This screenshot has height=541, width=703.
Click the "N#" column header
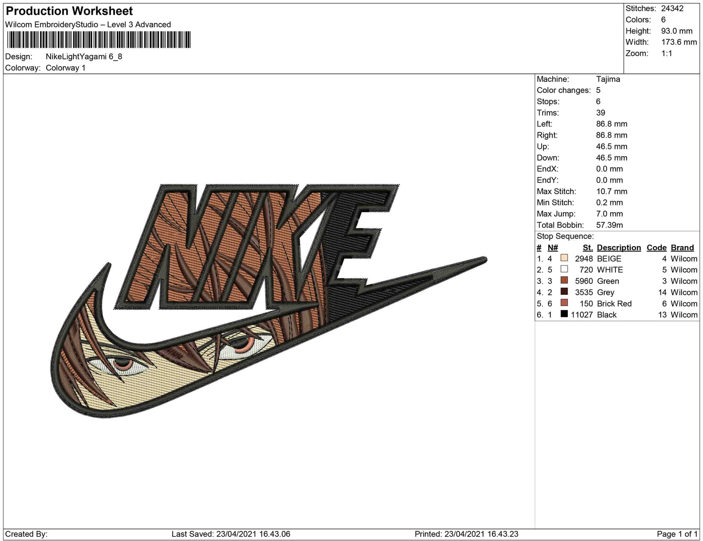pos(553,248)
